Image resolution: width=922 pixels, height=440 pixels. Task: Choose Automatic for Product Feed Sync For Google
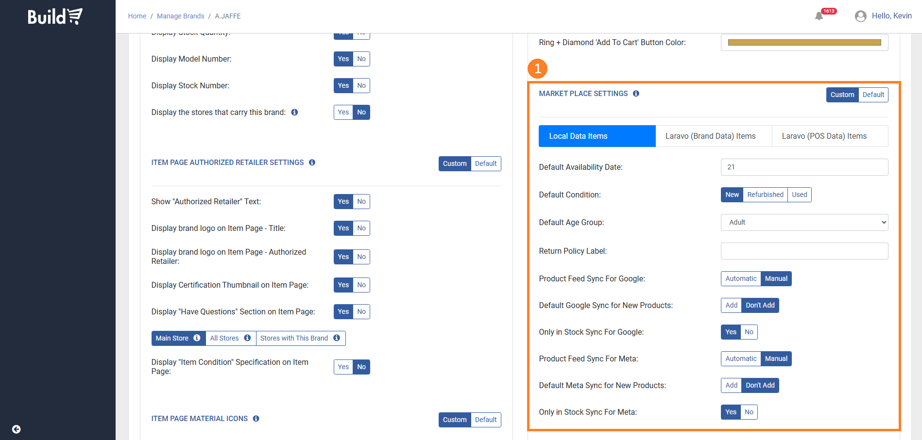[x=741, y=279]
